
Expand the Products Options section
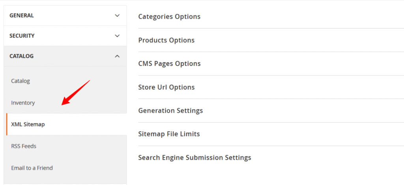coord(166,40)
